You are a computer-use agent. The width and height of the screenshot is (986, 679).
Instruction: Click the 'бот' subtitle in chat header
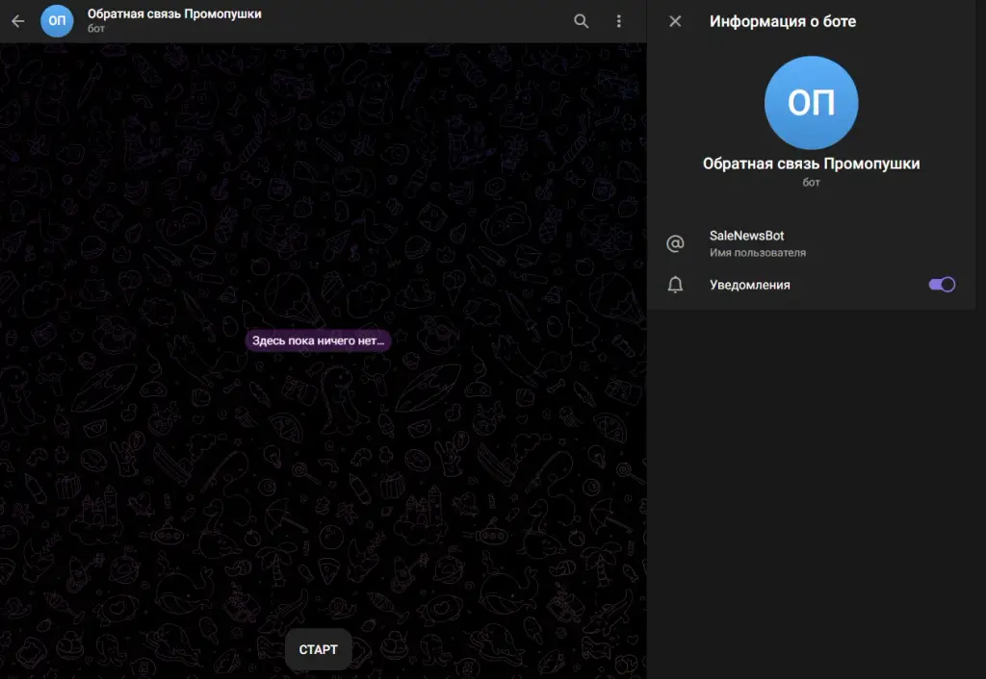[x=96, y=28]
